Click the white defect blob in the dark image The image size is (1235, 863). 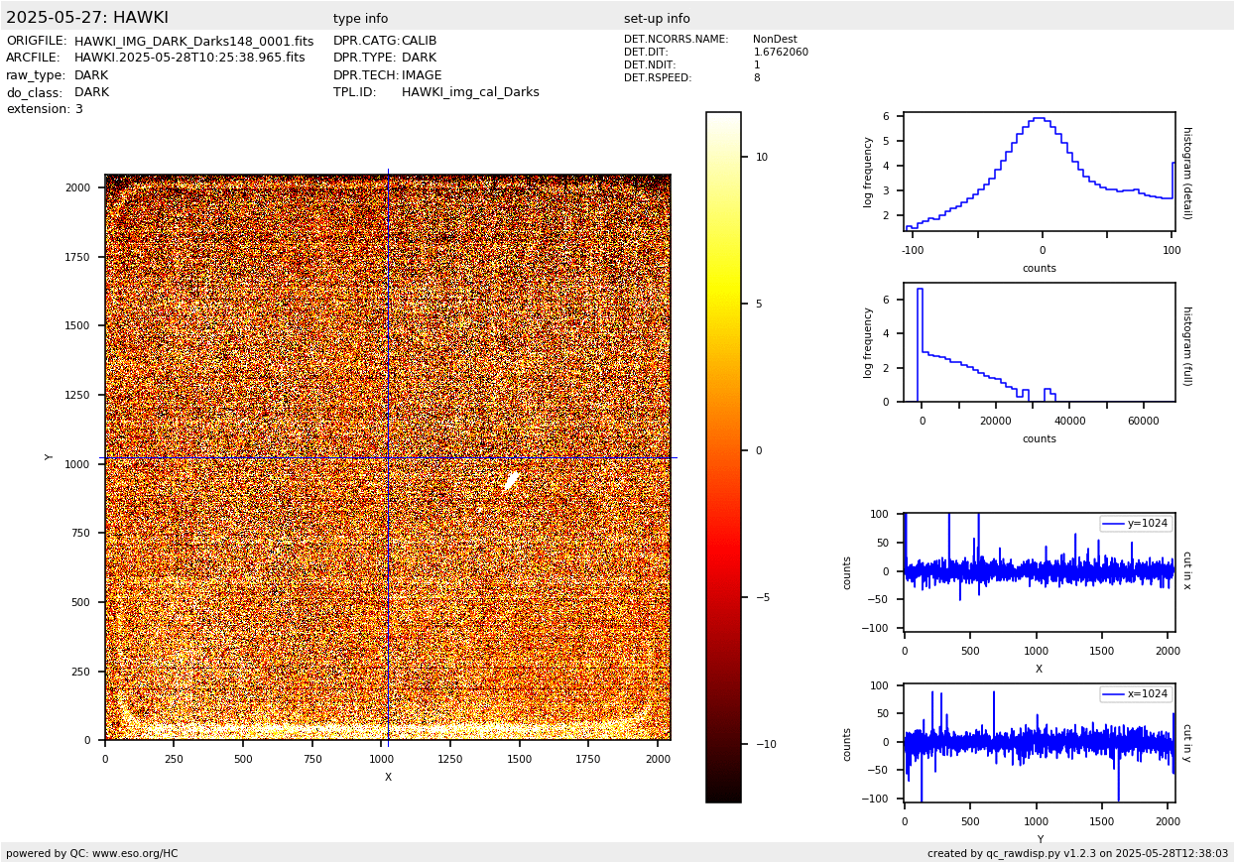click(x=512, y=481)
